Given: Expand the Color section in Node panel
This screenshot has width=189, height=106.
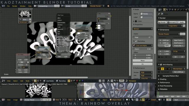Looking at the screenshot, I should point(134,21).
